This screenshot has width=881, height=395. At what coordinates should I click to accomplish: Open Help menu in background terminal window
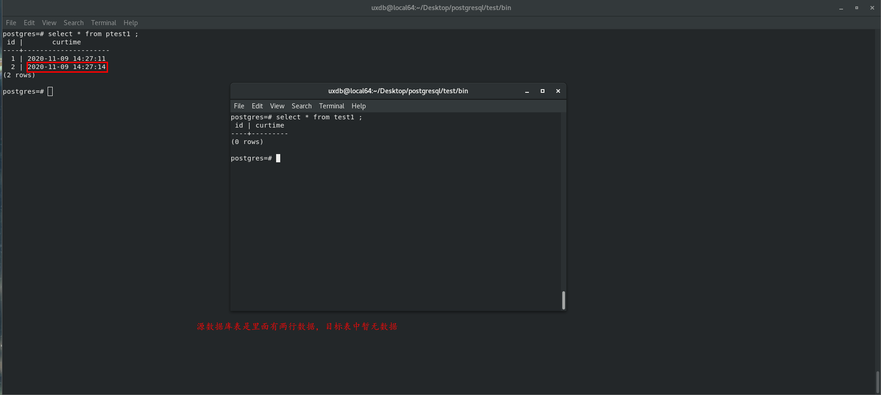tap(131, 23)
